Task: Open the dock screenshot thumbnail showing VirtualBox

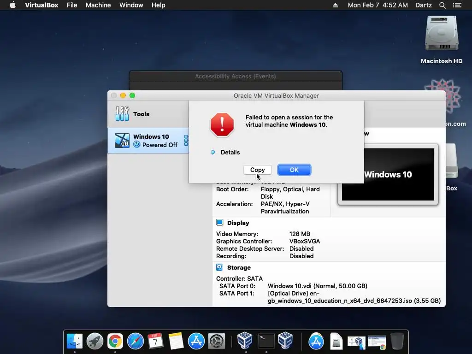Action: click(x=357, y=342)
